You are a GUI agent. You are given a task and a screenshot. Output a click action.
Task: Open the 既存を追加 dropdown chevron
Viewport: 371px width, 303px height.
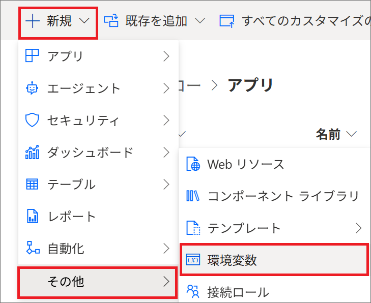(200, 21)
